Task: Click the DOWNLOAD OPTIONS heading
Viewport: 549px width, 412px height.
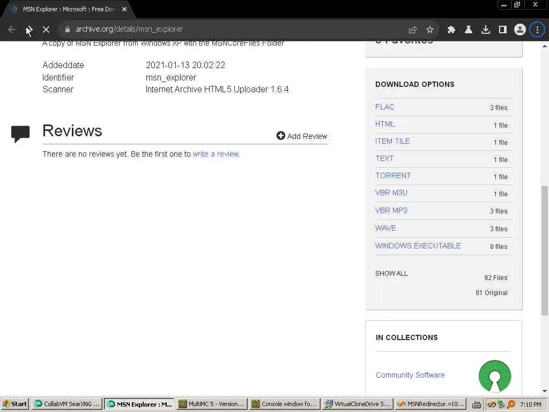Action: pyautogui.click(x=415, y=84)
